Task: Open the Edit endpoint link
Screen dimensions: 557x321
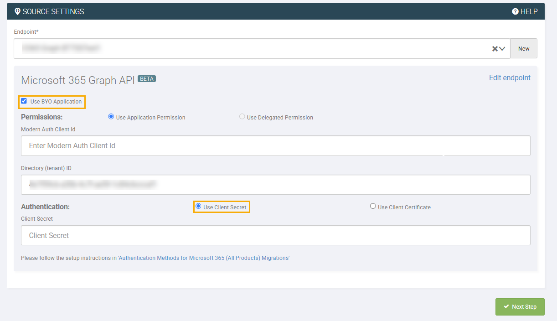Action: pos(510,78)
